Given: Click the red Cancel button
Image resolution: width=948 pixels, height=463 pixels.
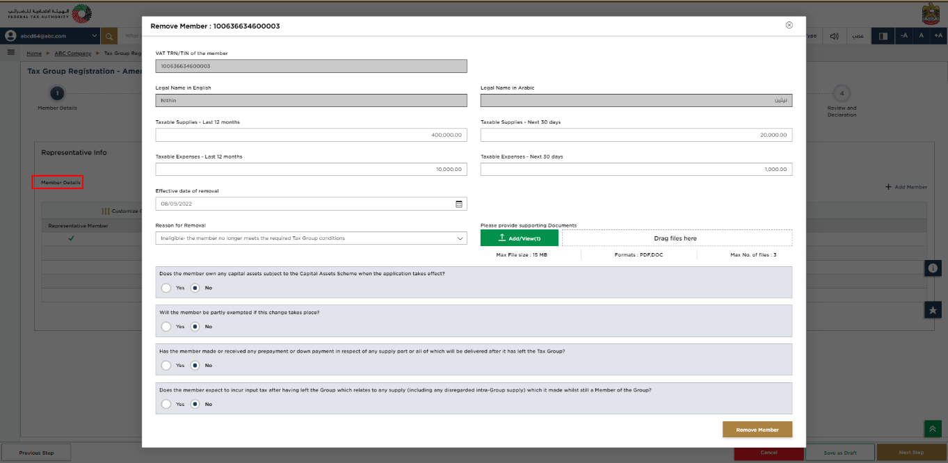Looking at the screenshot, I should point(769,453).
